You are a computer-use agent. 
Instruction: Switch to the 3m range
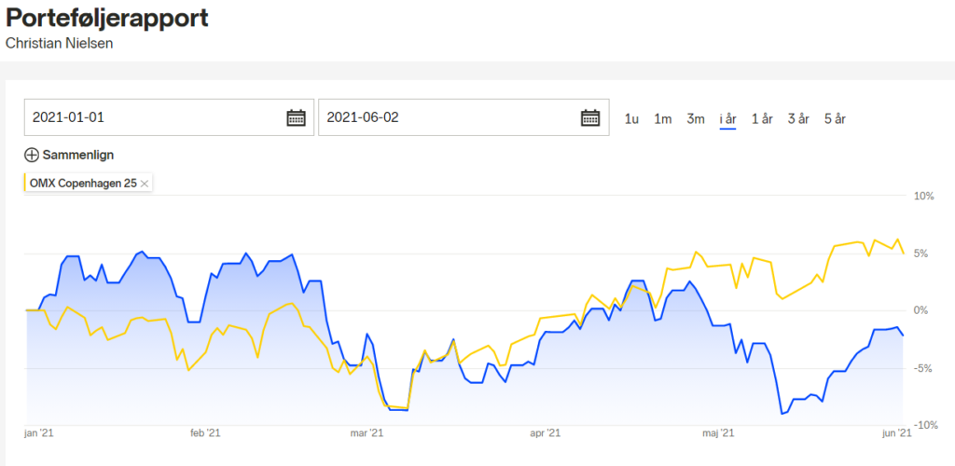pos(696,118)
